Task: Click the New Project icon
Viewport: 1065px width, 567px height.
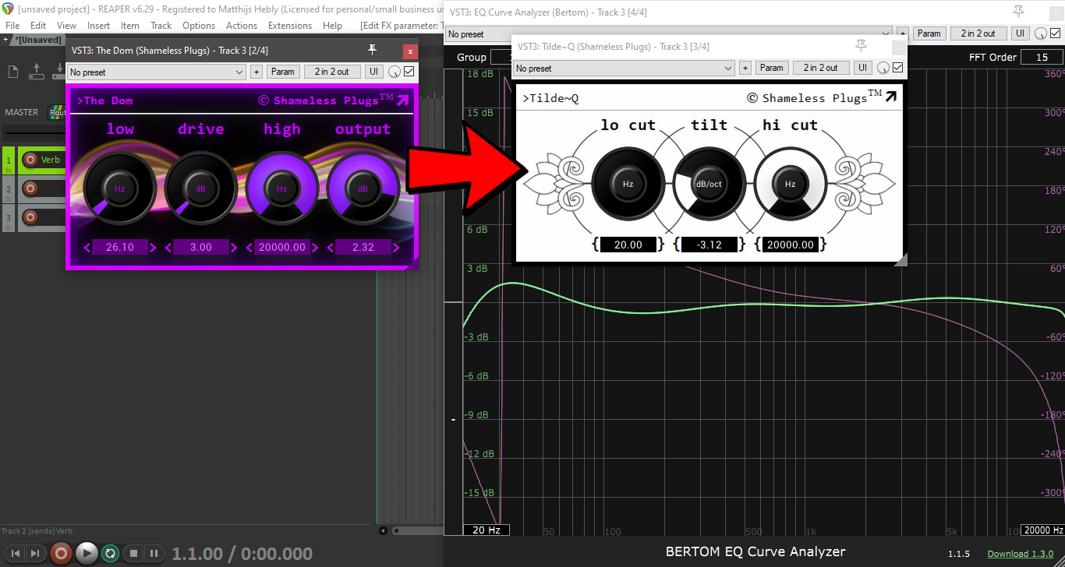Action: tap(13, 72)
